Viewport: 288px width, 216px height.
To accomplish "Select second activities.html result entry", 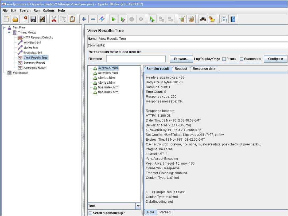I will 108,73.
